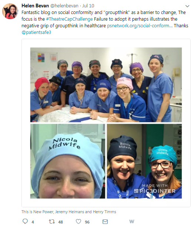Image resolution: width=191 pixels, height=225 pixels.
Task: Open the Bonnie and Giselle midwives photo
Action: tap(144, 161)
